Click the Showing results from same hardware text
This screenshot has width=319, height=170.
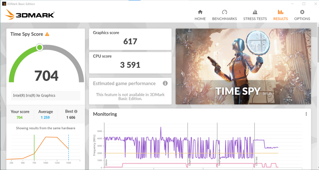tap(45, 128)
